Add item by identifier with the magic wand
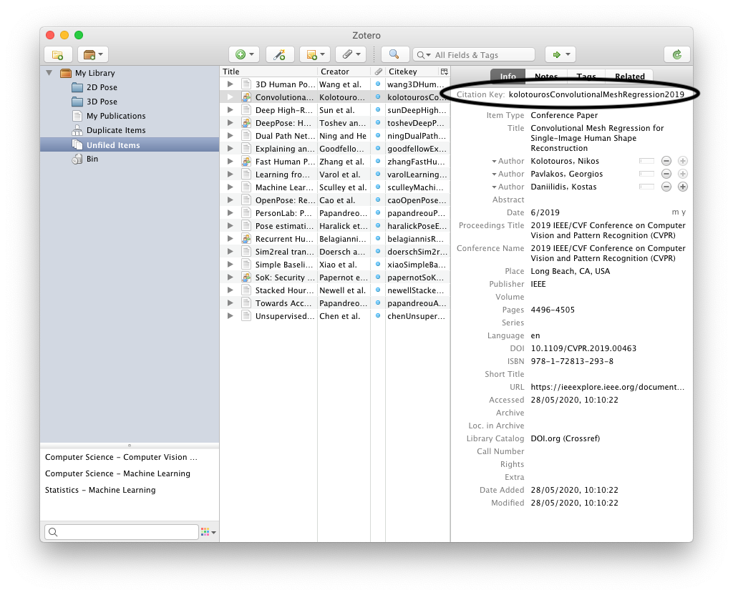 [x=280, y=54]
